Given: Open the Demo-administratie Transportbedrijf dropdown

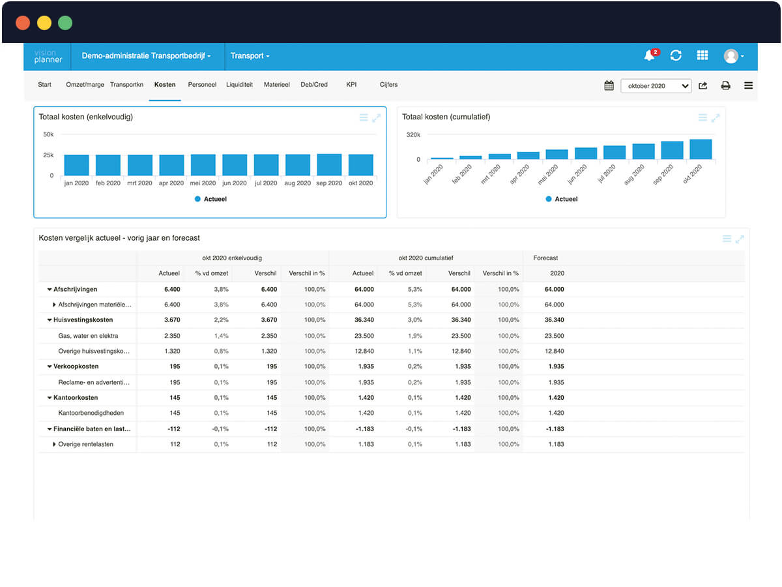Looking at the screenshot, I should tap(147, 56).
